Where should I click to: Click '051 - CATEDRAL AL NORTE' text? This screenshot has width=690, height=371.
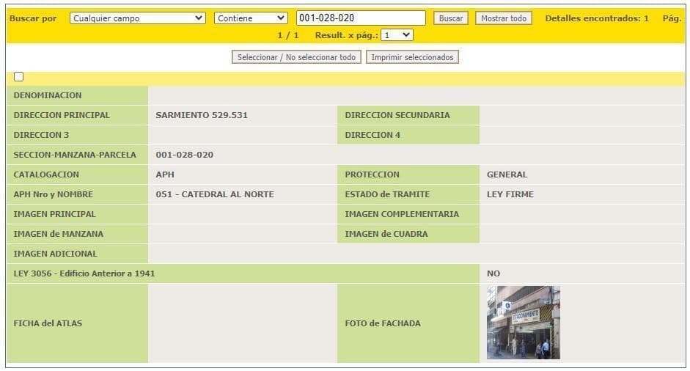click(215, 194)
